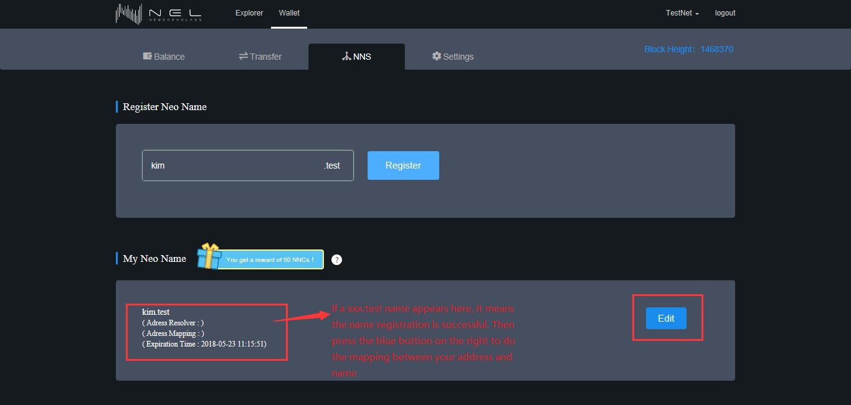
Task: Click the question mark help icon
Action: tap(336, 260)
